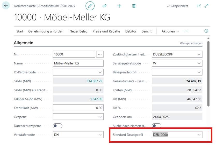Click the expand to full screen icon

coord(206,6)
